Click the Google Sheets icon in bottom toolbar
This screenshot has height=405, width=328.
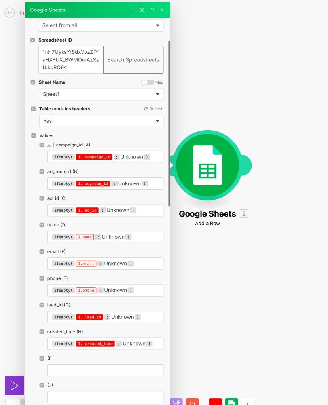tap(231, 401)
